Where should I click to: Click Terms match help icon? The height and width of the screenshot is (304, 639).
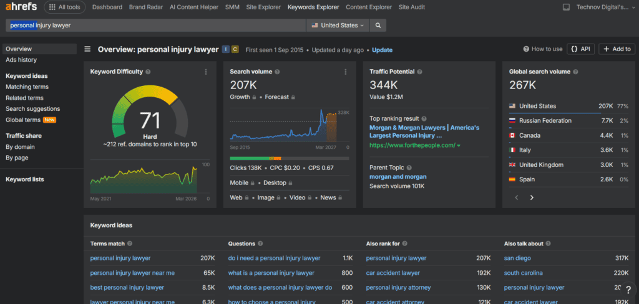pyautogui.click(x=130, y=244)
